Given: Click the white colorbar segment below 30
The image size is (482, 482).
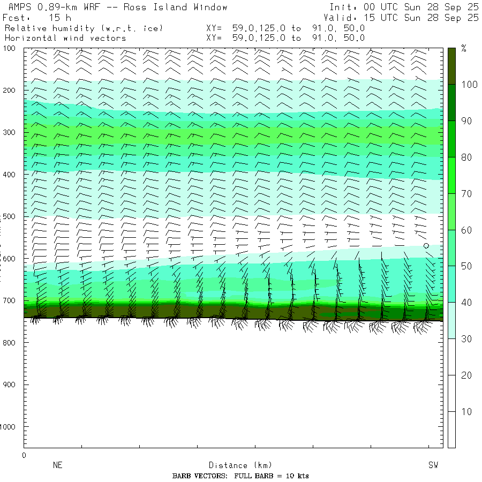Looking at the screenshot, I should pos(451,393).
